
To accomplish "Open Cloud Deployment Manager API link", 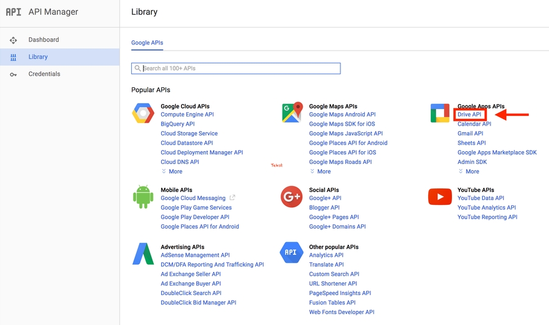I will (202, 152).
